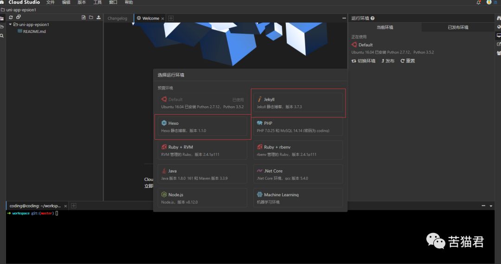Image resolution: width=501 pixels, height=264 pixels.
Task: Click 重置 button
Action: point(407,61)
